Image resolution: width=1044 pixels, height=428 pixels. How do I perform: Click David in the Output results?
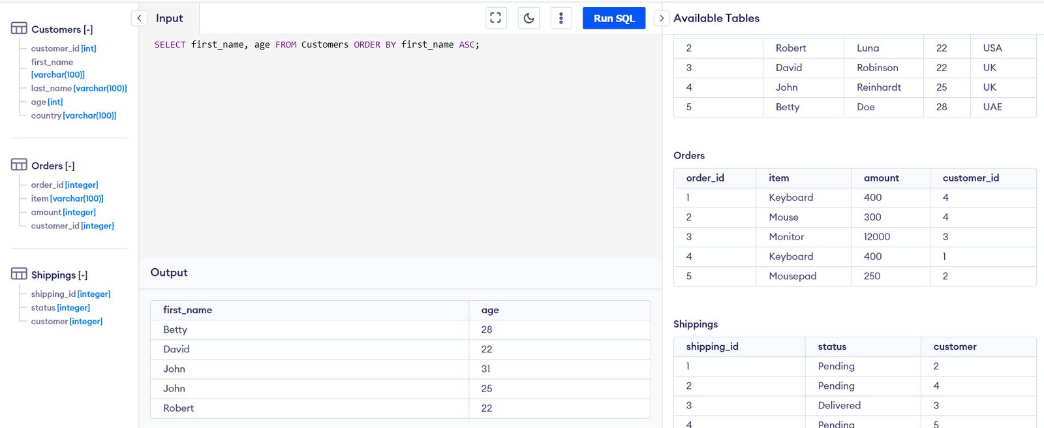pos(176,349)
